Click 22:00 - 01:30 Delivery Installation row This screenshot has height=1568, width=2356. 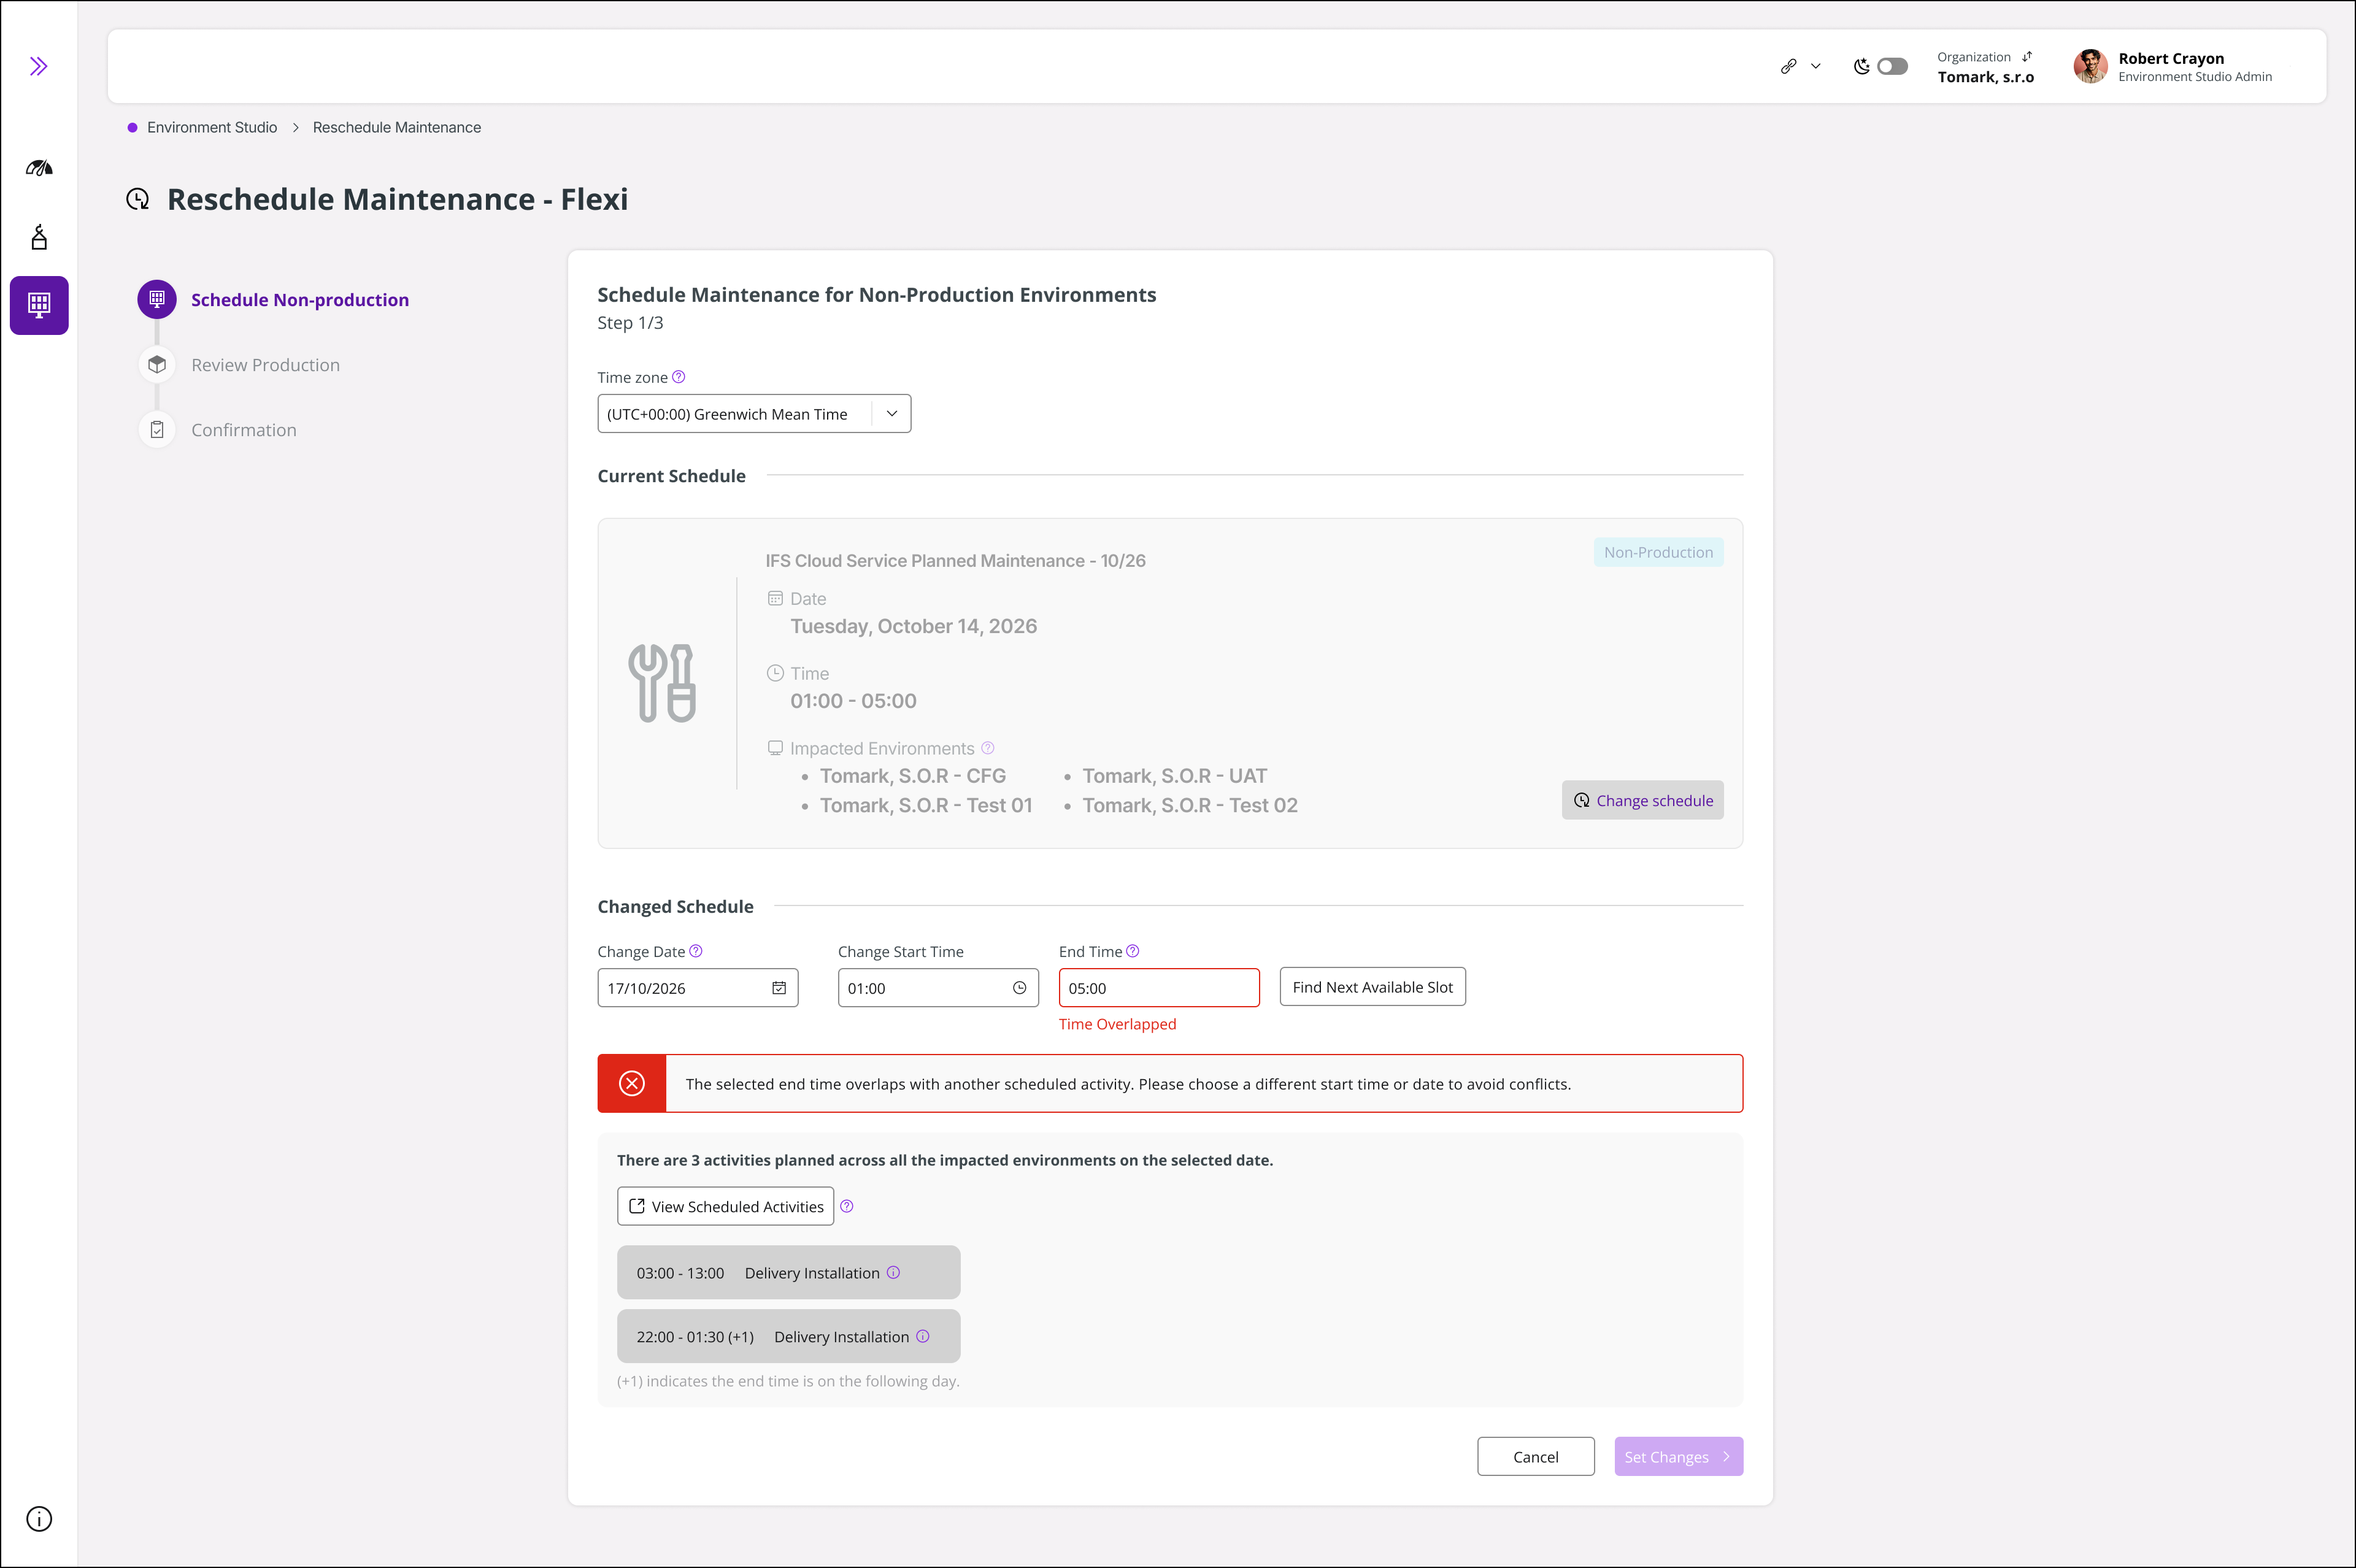[x=789, y=1336]
